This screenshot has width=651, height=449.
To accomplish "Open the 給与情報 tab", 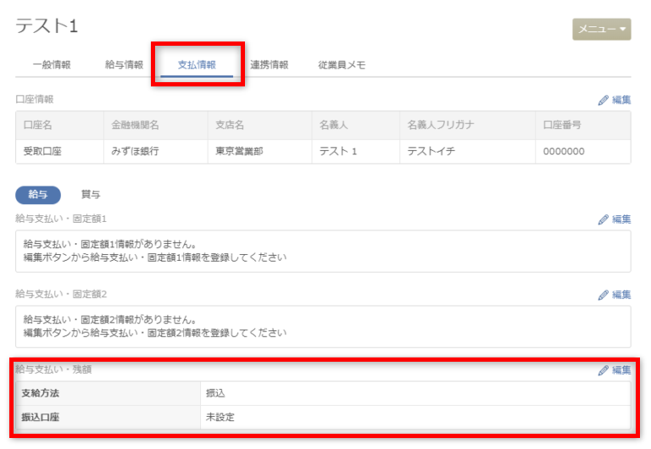I will point(124,64).
